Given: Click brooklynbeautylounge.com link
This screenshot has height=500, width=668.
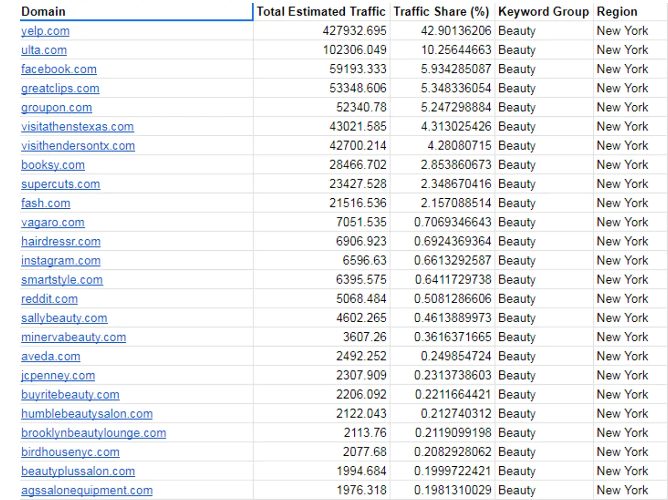Looking at the screenshot, I should 93,433.
